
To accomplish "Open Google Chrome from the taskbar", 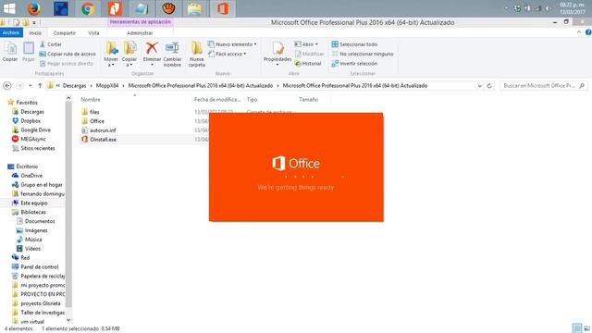I will pos(88,8).
